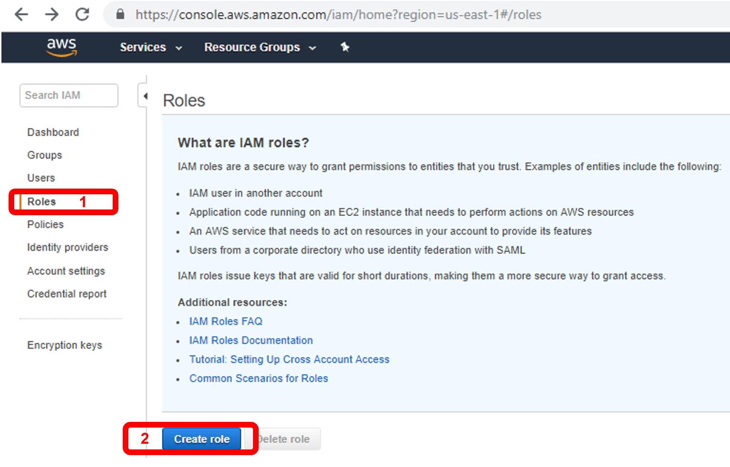Expand the Resource Groups dropdown
Image resolution: width=730 pixels, height=467 pixels.
pos(260,48)
